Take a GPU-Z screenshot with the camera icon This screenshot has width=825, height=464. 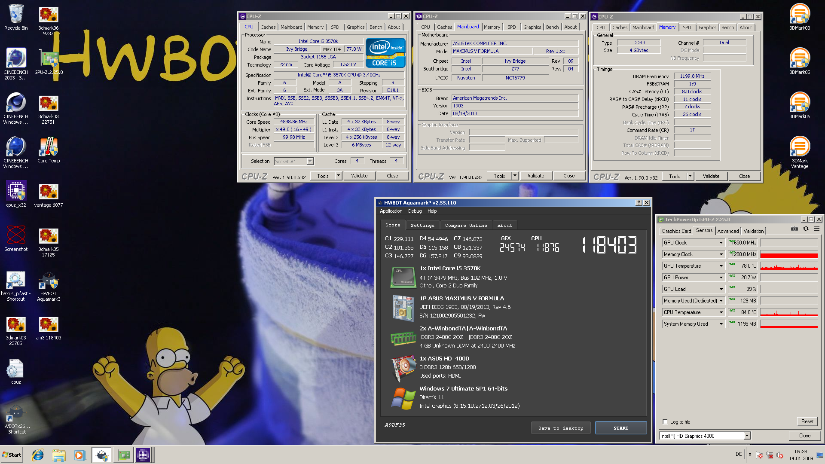(794, 229)
